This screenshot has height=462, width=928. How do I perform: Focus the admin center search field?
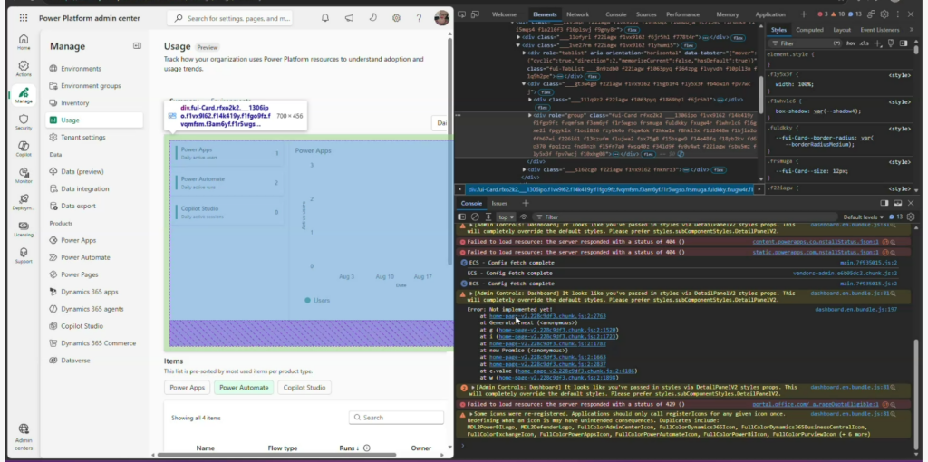pyautogui.click(x=230, y=18)
